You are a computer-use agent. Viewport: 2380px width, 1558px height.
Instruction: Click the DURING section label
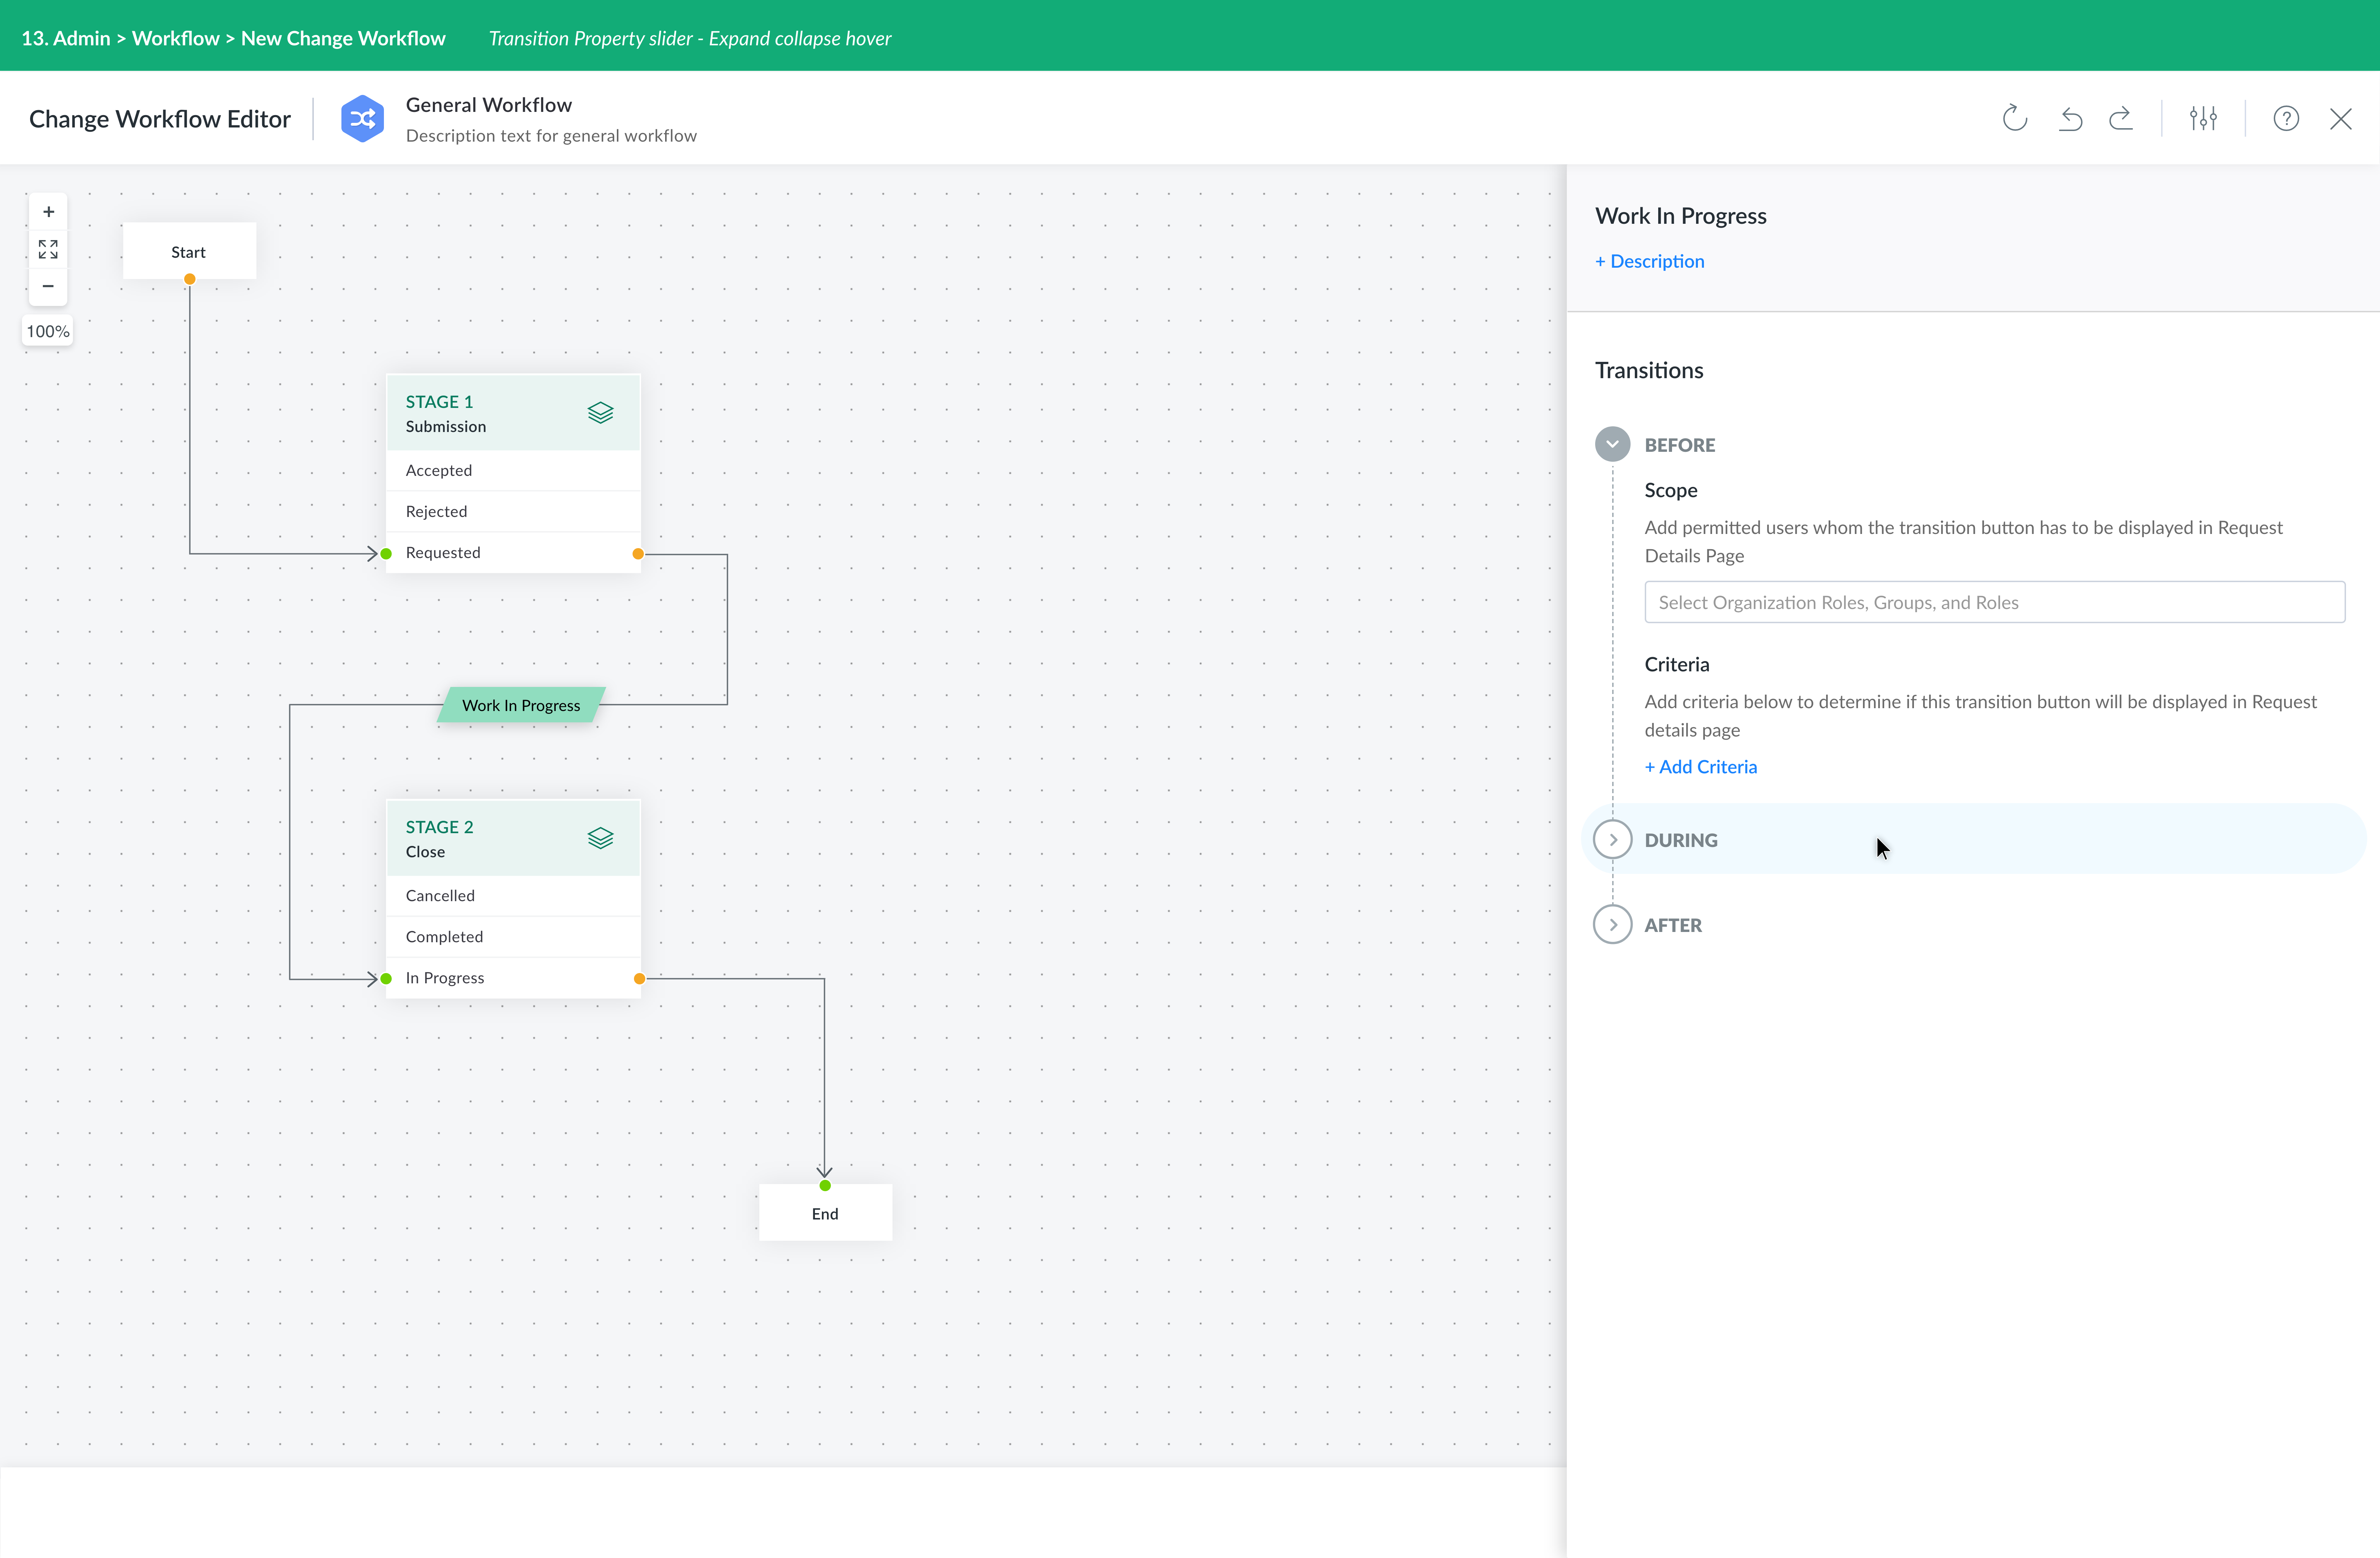1681,840
